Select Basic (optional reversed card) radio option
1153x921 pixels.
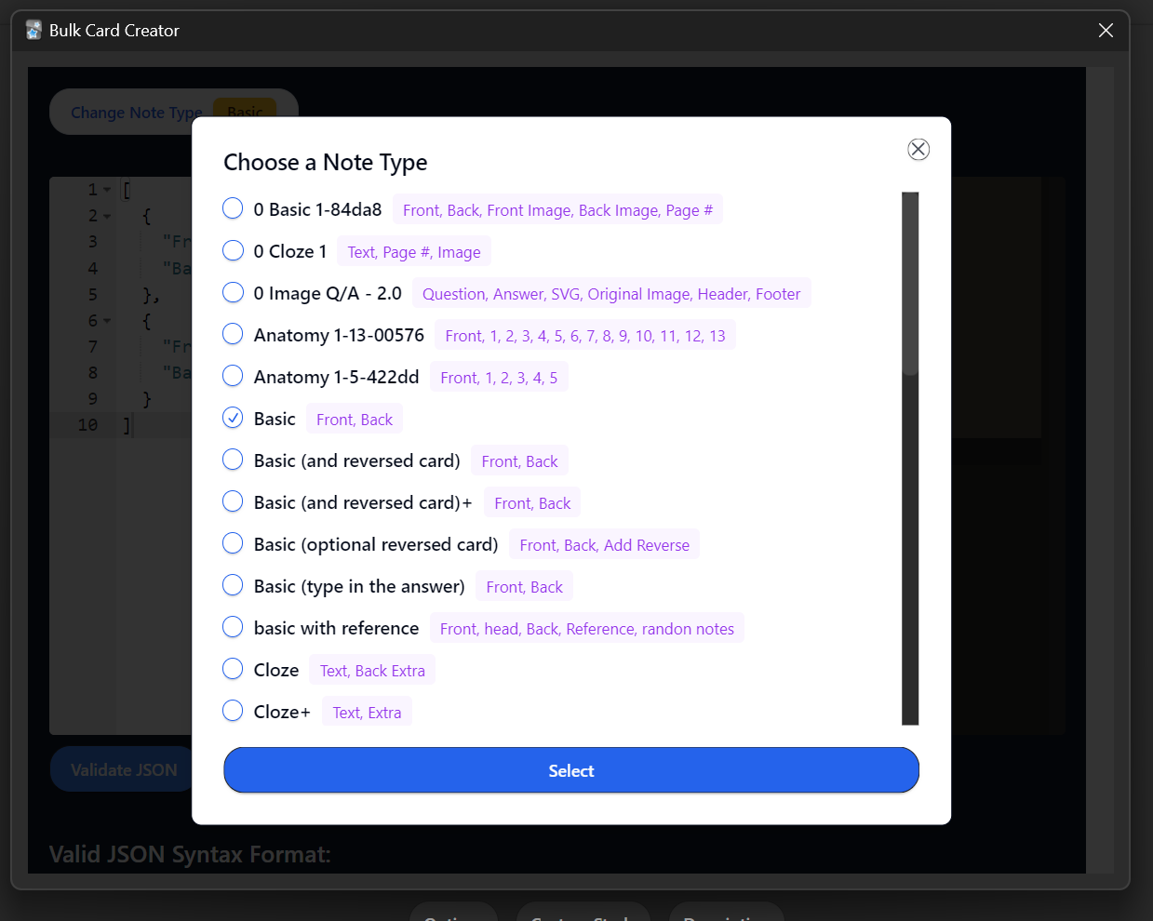click(x=233, y=543)
